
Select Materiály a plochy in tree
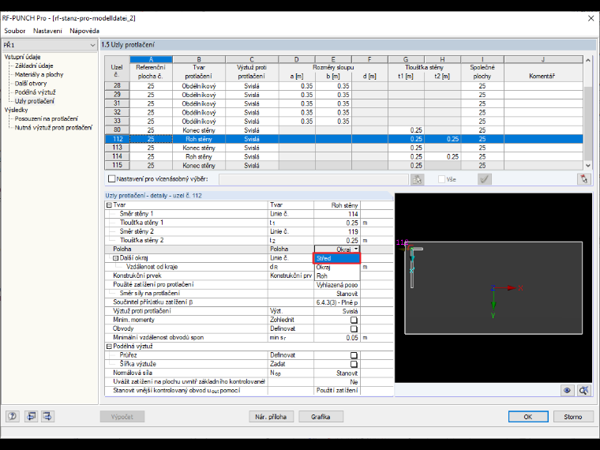coord(39,75)
